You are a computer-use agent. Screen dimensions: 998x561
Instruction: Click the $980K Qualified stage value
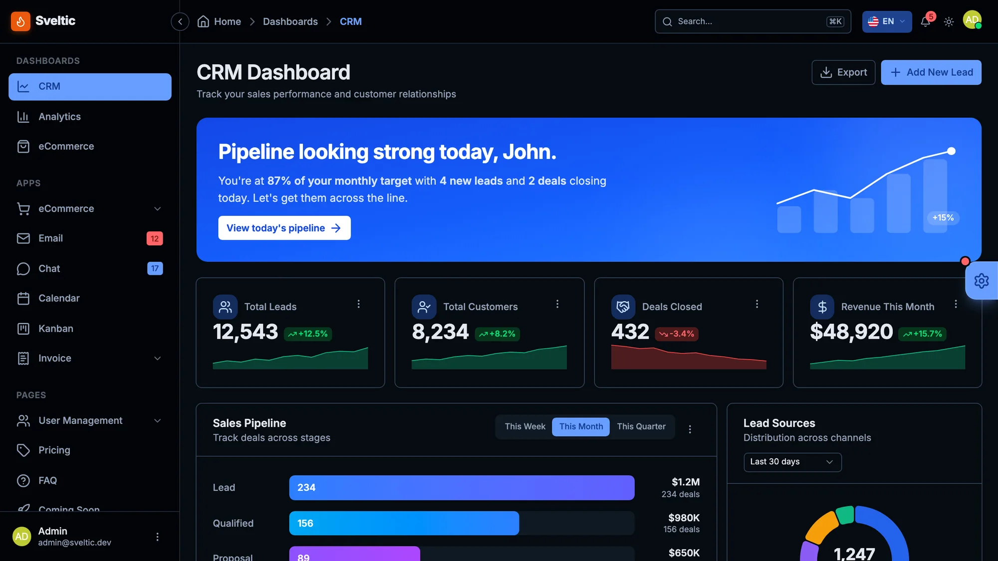click(x=684, y=518)
